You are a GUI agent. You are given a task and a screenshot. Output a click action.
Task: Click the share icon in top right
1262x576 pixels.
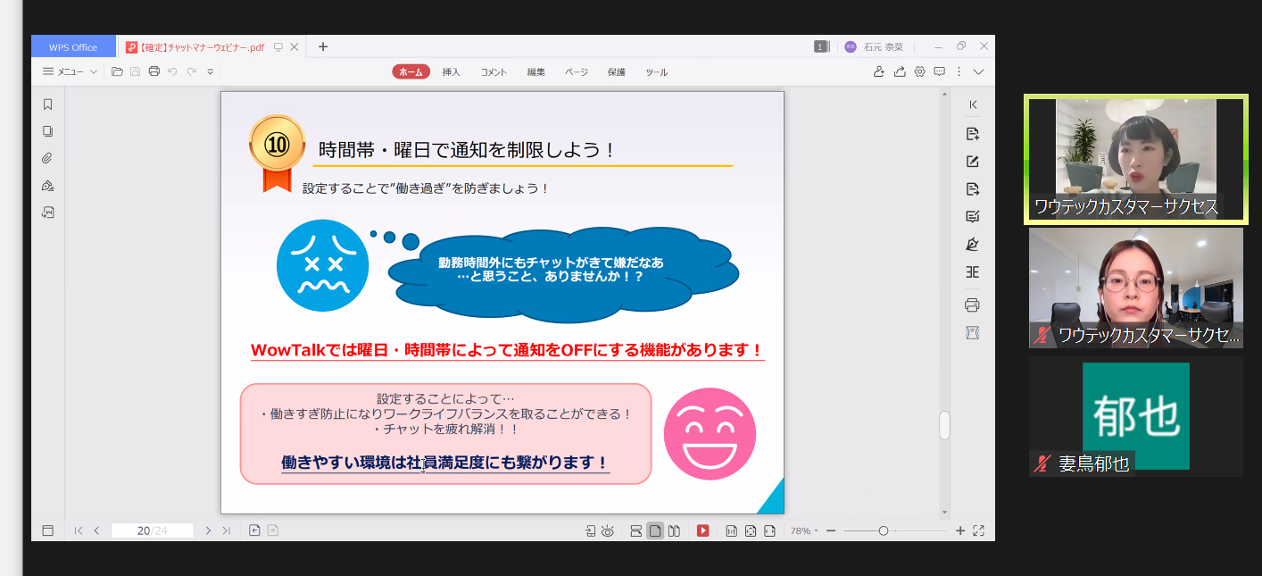click(x=900, y=71)
